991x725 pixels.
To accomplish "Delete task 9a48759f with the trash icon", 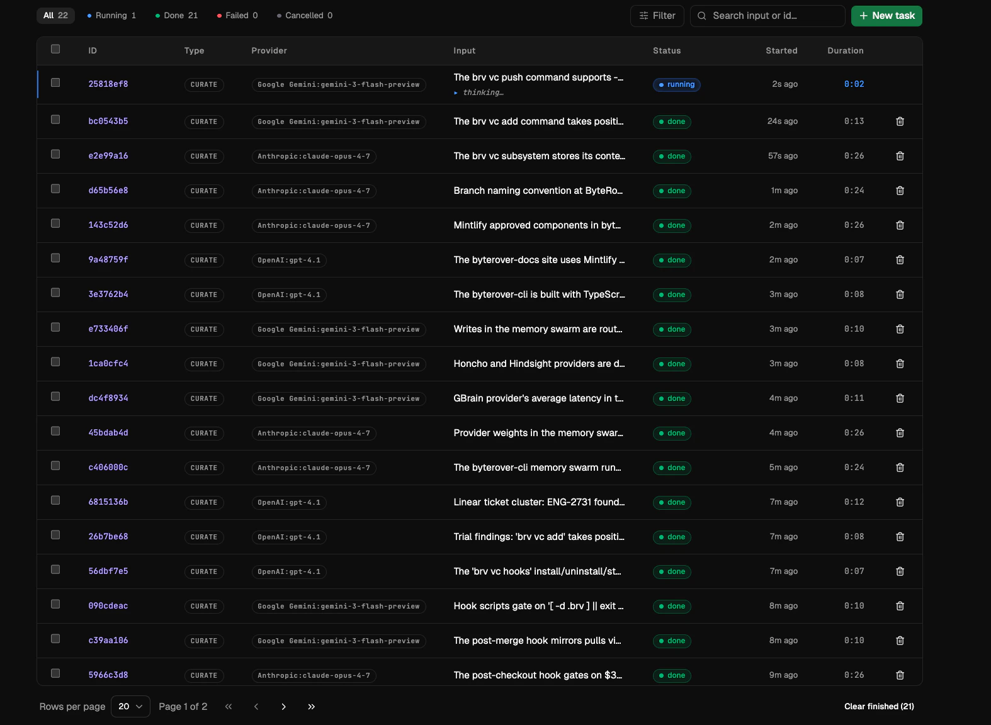I will point(900,260).
